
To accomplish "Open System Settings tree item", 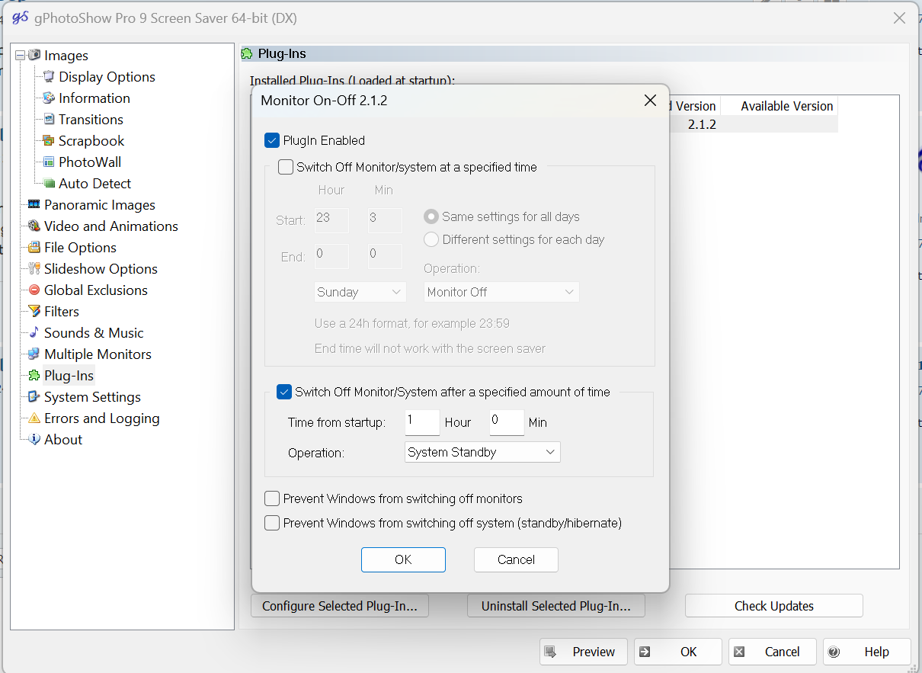I will click(x=92, y=396).
